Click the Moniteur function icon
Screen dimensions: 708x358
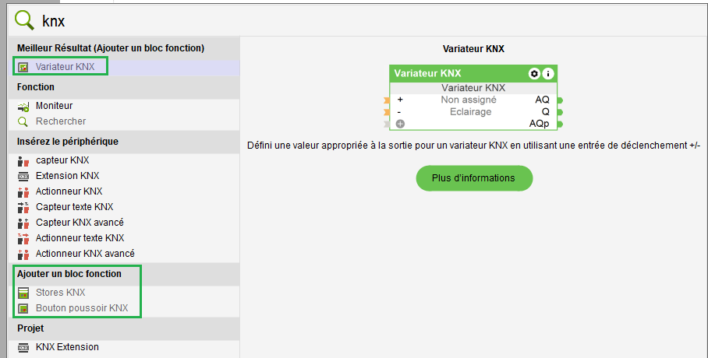[x=23, y=106]
